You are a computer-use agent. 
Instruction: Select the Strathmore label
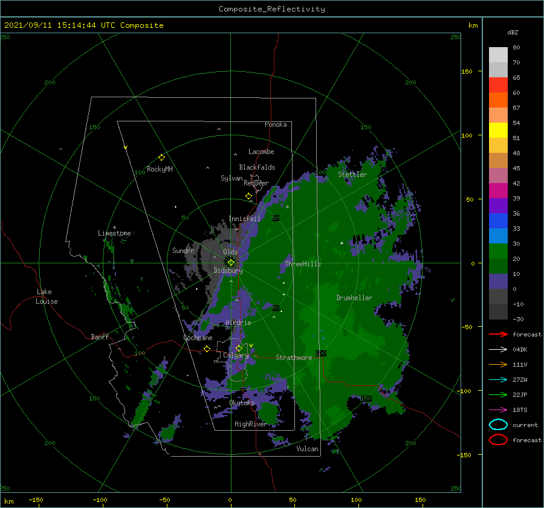[294, 358]
